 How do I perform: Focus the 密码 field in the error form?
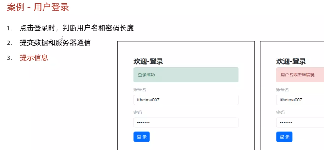click(300, 123)
